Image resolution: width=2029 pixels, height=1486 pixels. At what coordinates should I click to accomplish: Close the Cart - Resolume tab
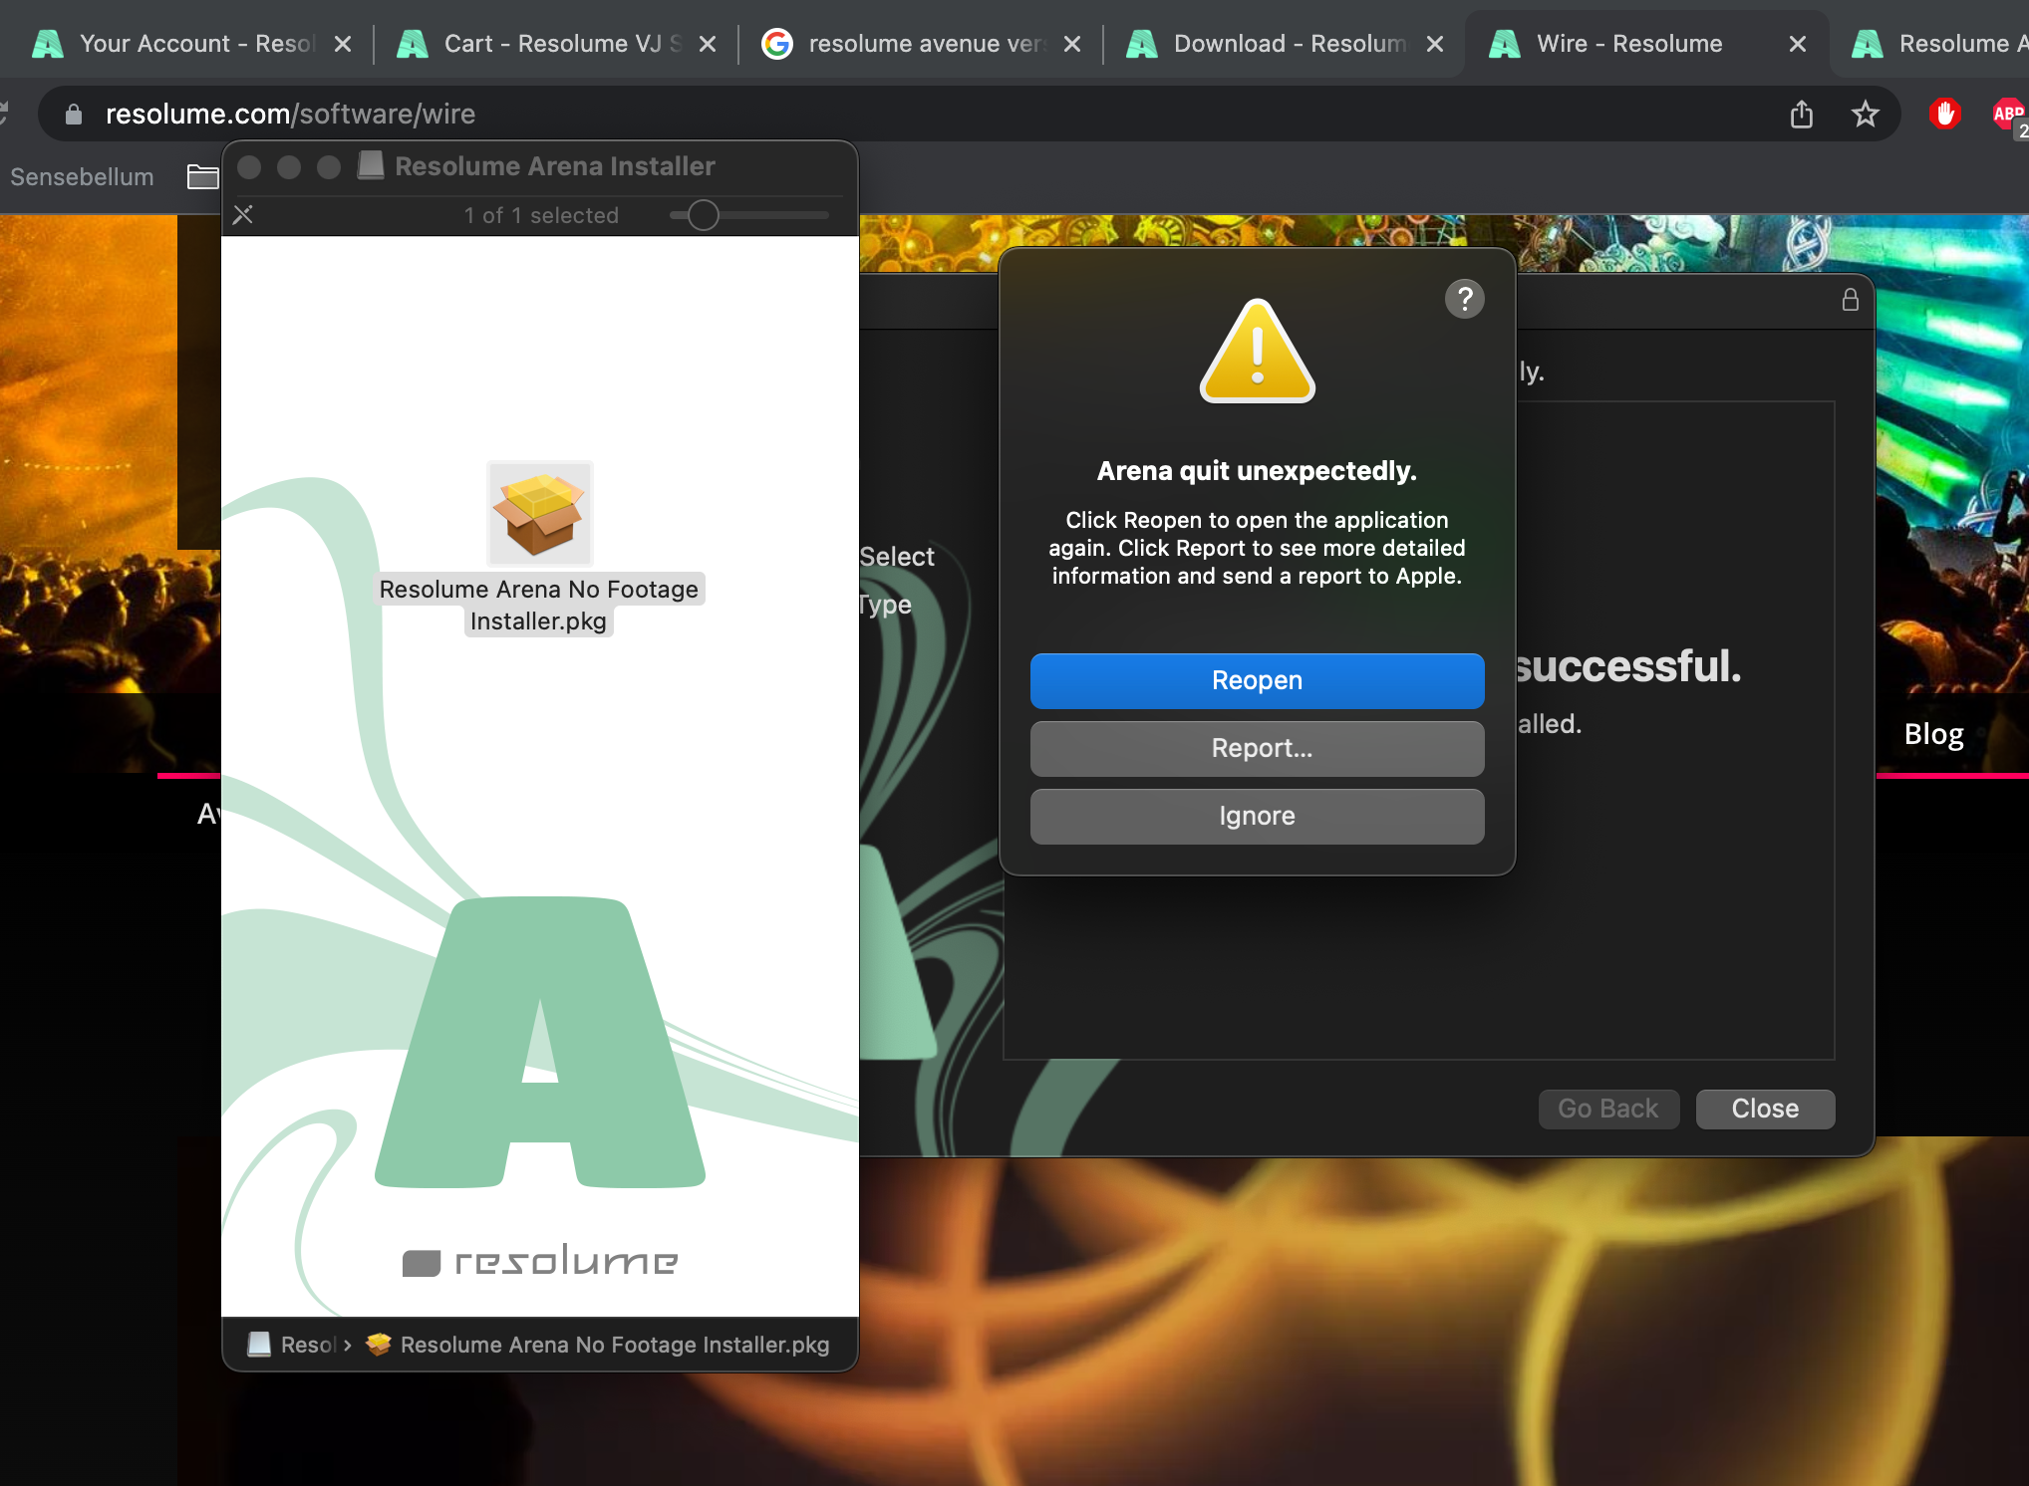(708, 44)
